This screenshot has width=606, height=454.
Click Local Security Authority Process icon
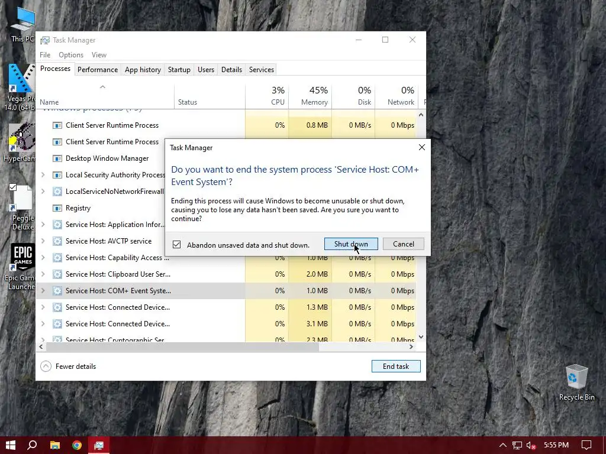point(57,175)
